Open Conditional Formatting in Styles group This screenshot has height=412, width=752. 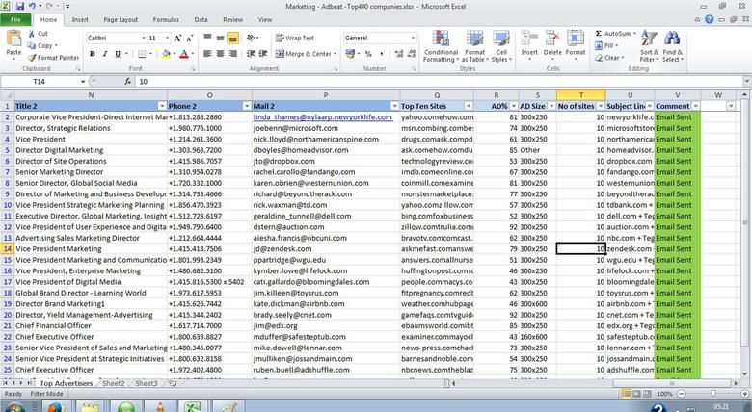[441, 46]
